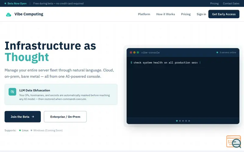
Task: Select the third console slide dot
Action: click(183, 121)
